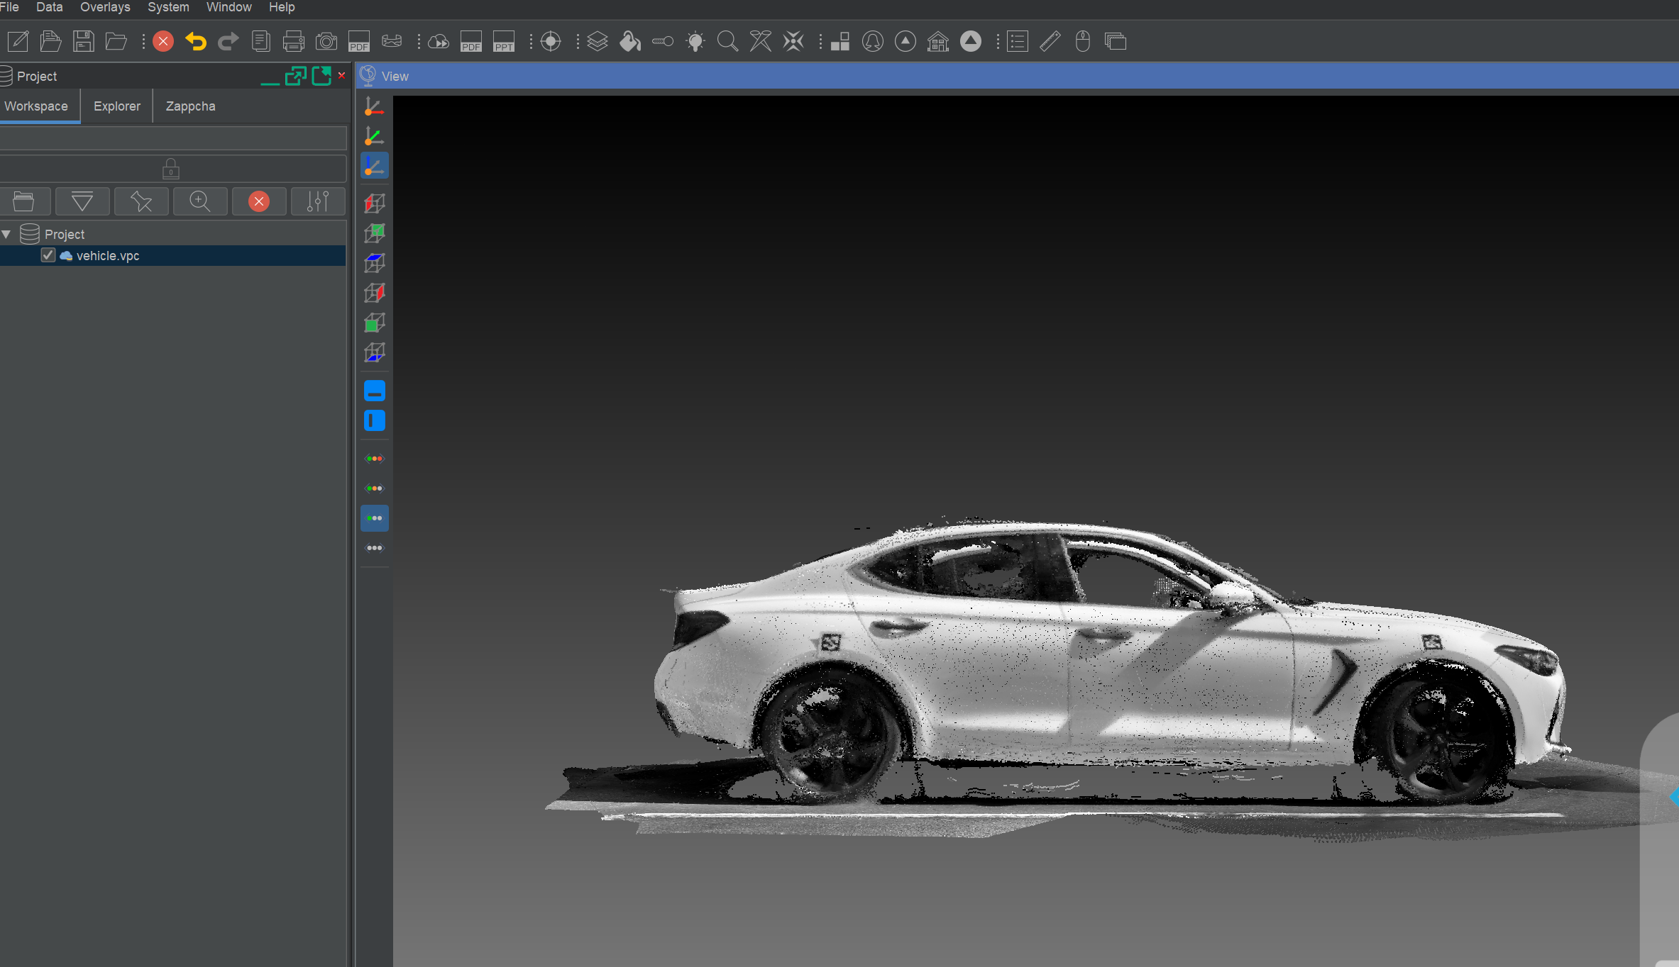The height and width of the screenshot is (967, 1679).
Task: Click the paint bucket colorize icon
Action: [x=629, y=42]
